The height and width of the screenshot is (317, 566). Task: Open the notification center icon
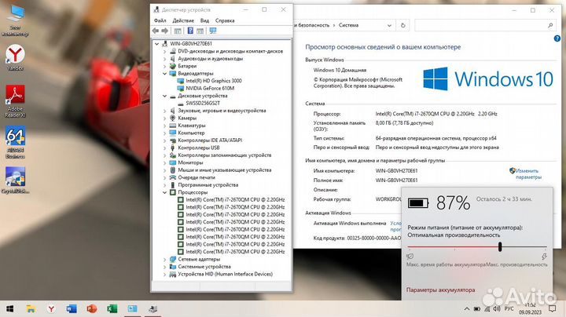click(x=552, y=308)
